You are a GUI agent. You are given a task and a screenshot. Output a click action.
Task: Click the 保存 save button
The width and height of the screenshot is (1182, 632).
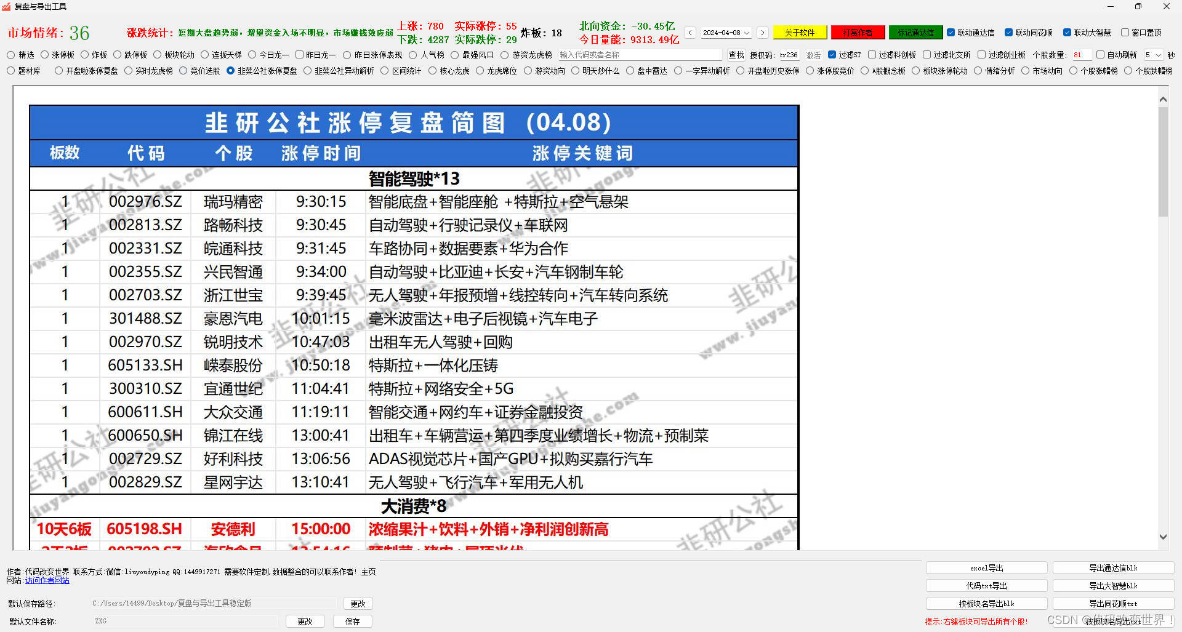(x=352, y=622)
